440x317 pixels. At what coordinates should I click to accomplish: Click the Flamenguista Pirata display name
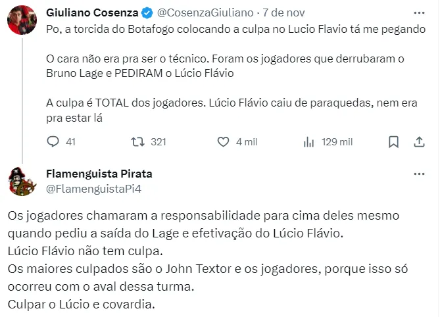point(99,174)
